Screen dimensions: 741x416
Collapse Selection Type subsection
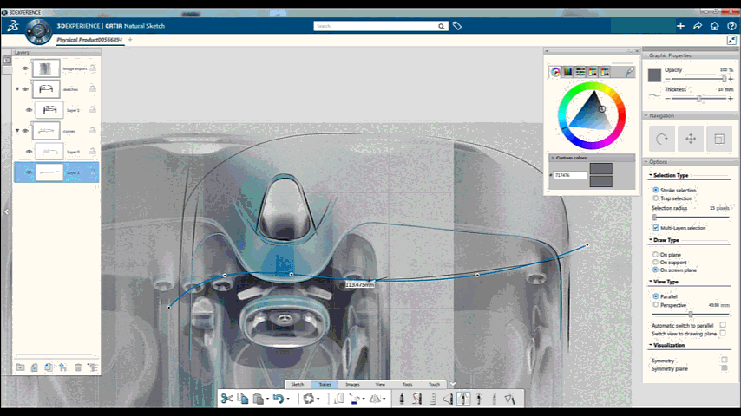(x=651, y=175)
